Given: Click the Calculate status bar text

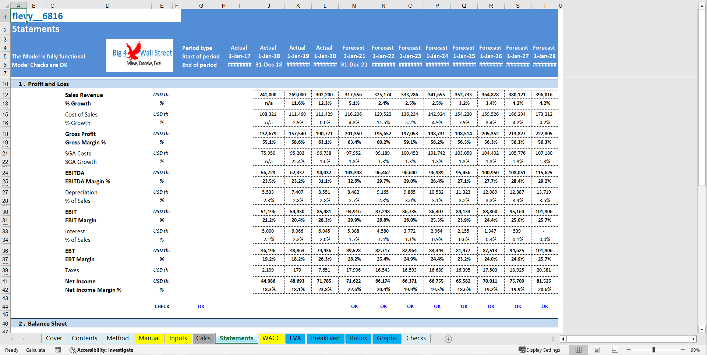Looking at the screenshot, I should 35,350.
